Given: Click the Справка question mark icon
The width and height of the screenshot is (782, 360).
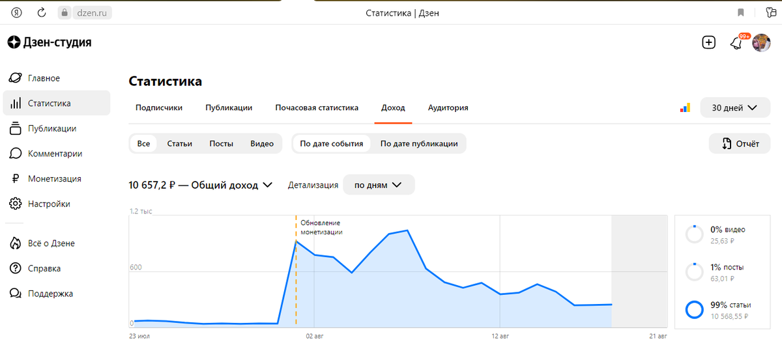Looking at the screenshot, I should [x=16, y=268].
